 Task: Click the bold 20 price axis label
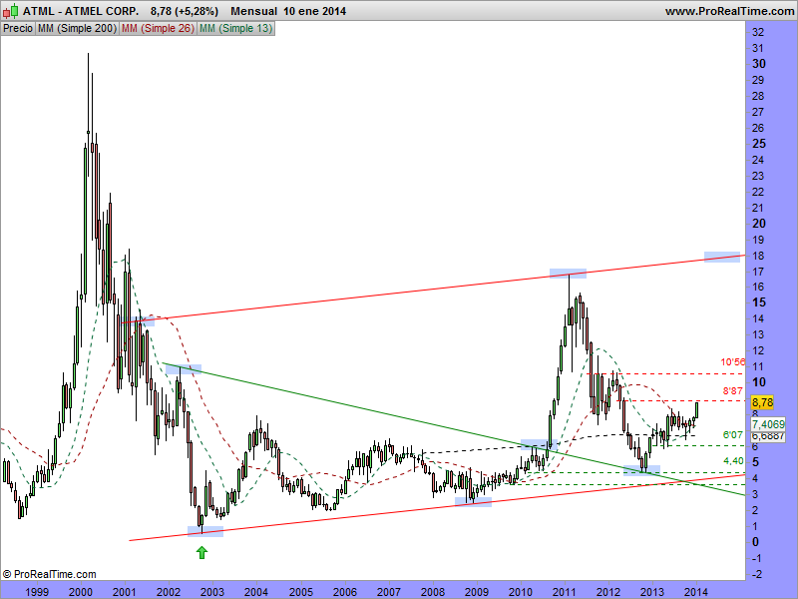tap(759, 223)
